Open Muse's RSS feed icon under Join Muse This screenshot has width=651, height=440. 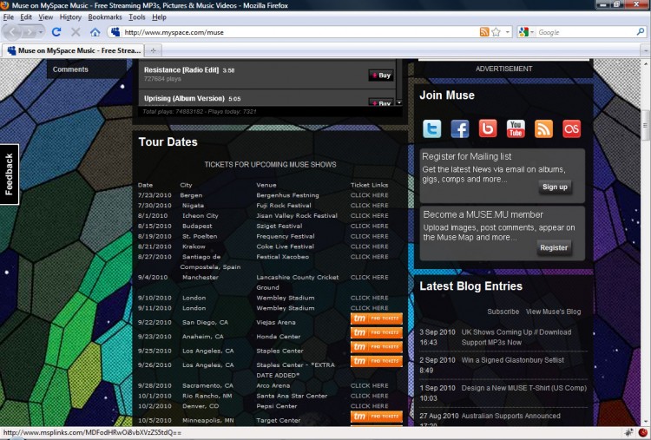pos(543,128)
